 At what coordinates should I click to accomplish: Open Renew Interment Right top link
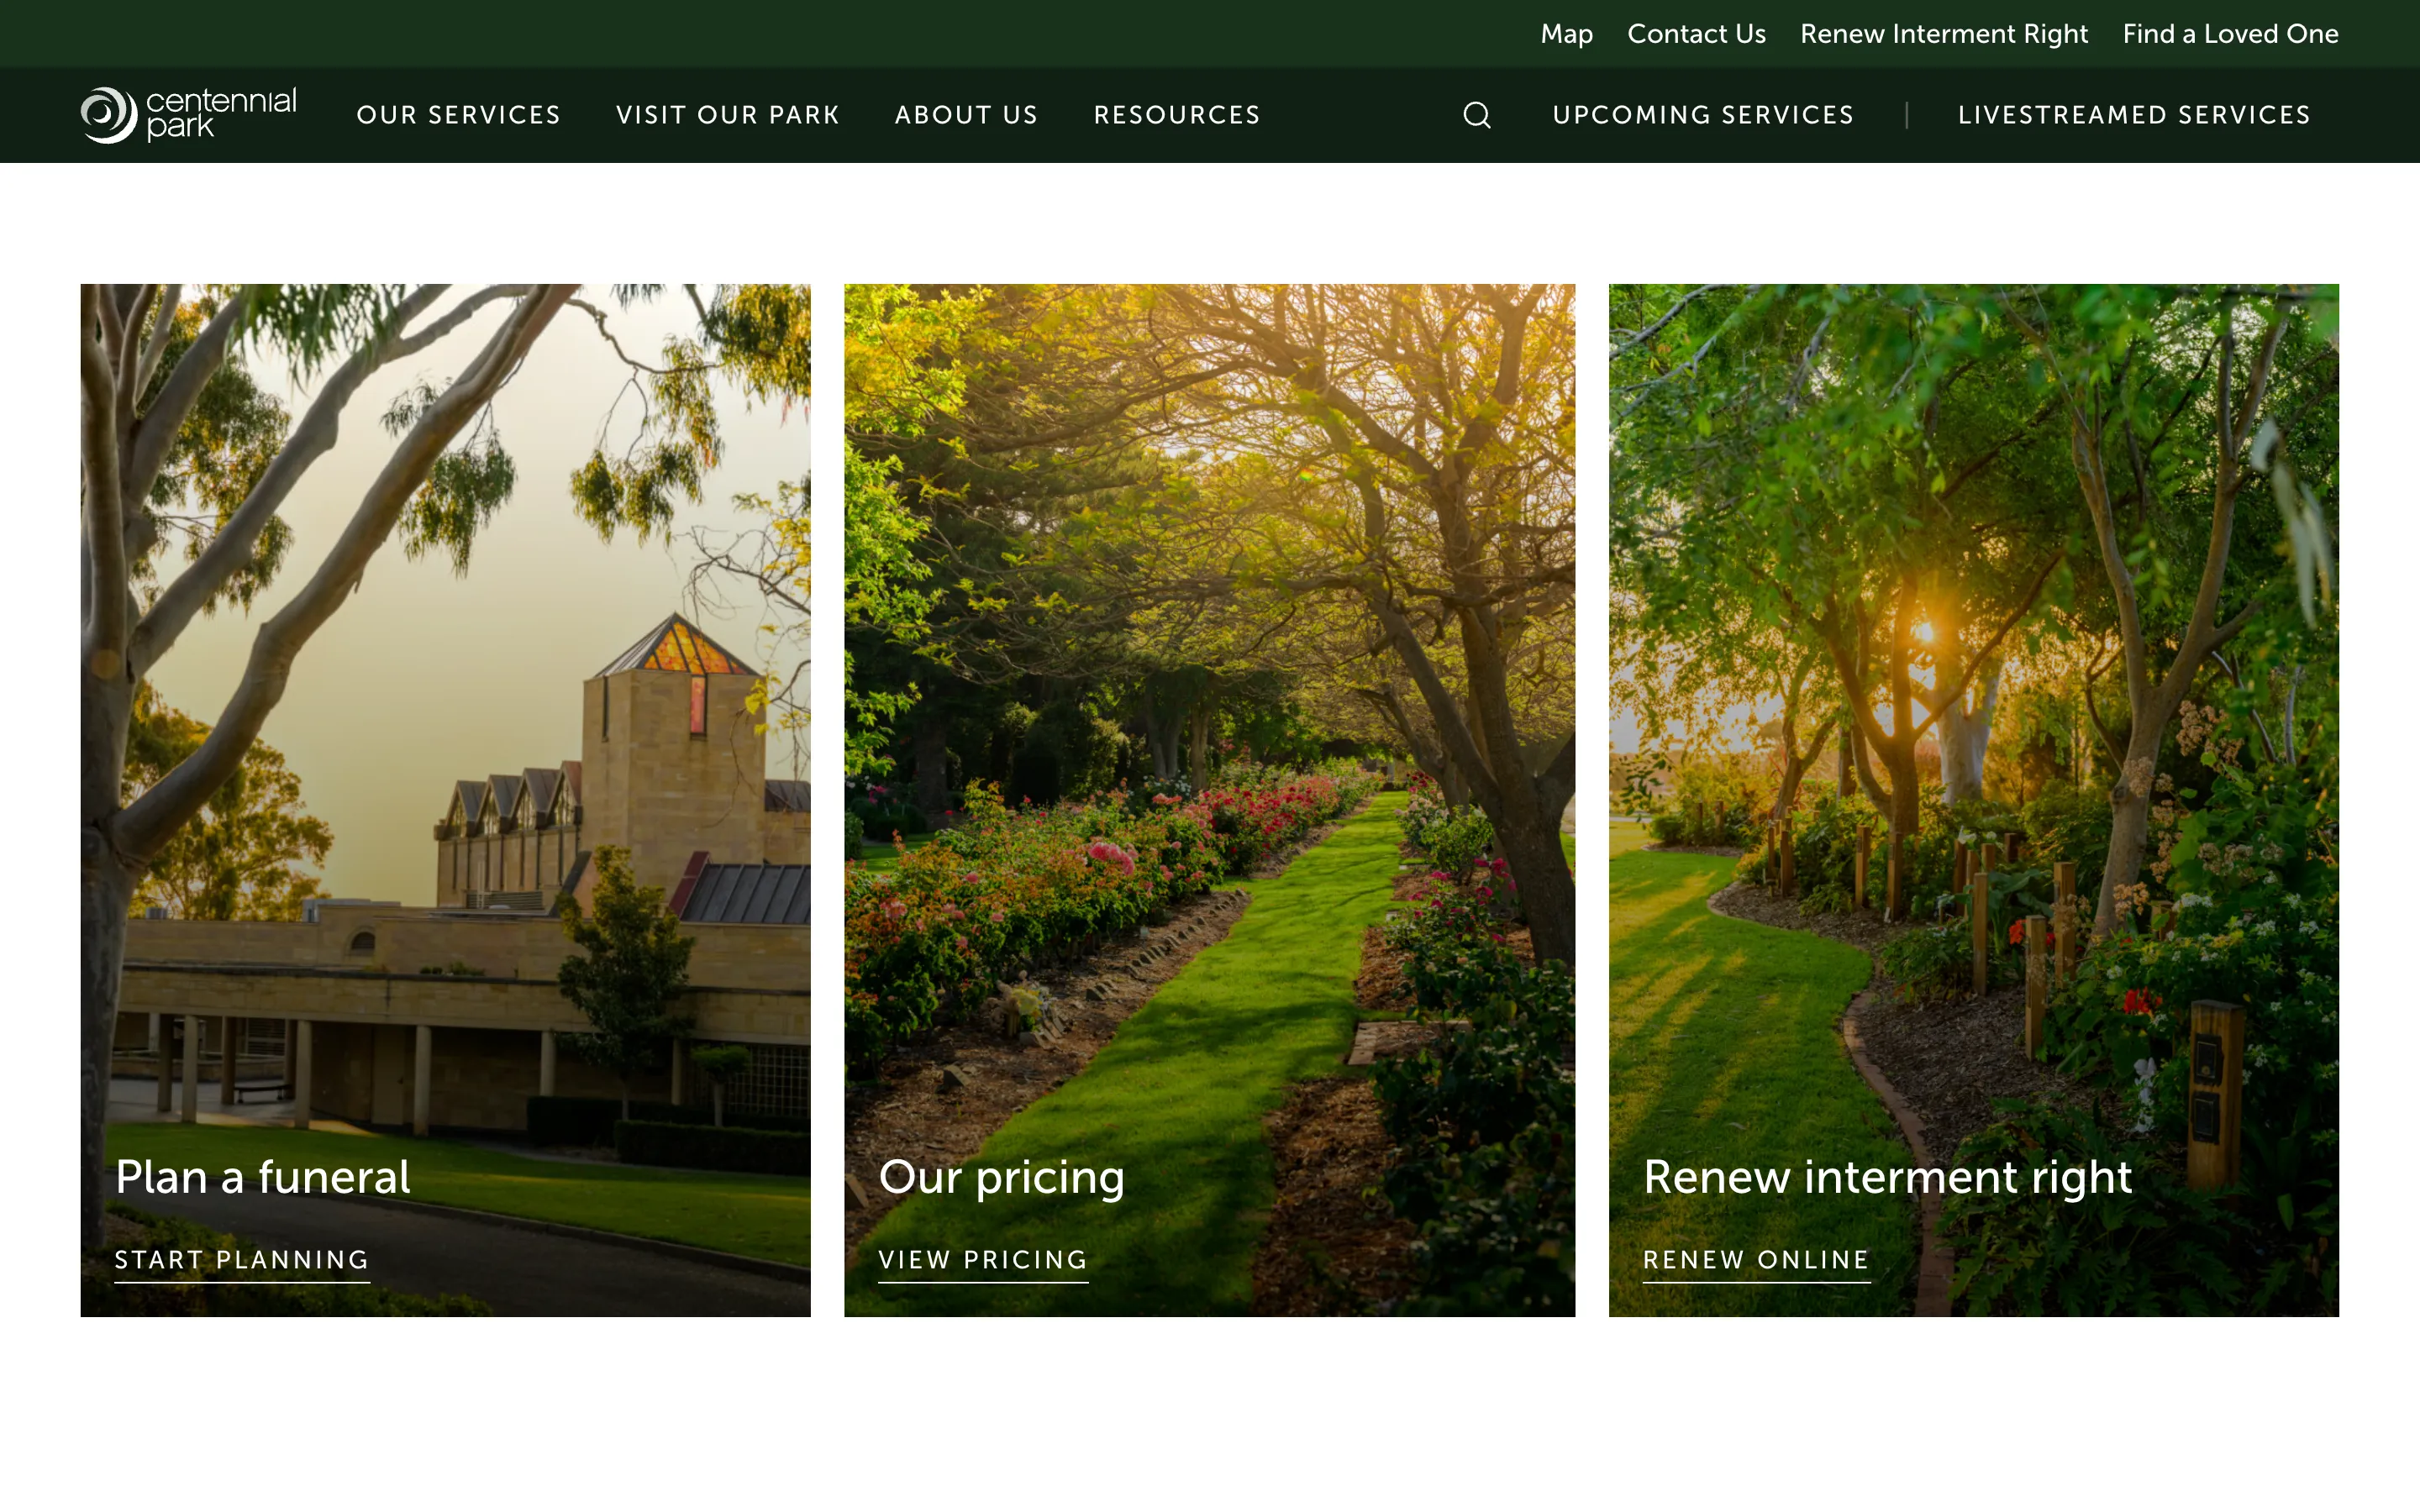(1943, 34)
